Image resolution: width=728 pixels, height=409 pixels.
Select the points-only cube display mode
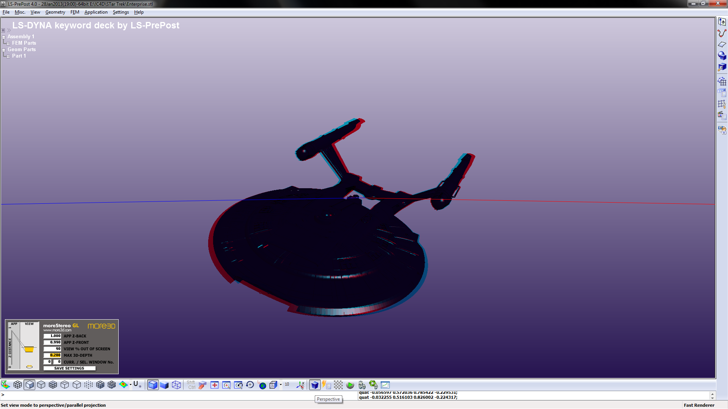pos(88,385)
